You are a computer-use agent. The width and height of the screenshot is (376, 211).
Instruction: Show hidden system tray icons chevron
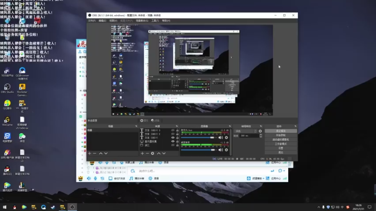tap(319, 207)
